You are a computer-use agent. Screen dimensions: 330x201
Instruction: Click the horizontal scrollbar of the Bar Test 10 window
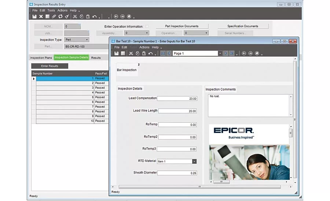[x=199, y=187]
